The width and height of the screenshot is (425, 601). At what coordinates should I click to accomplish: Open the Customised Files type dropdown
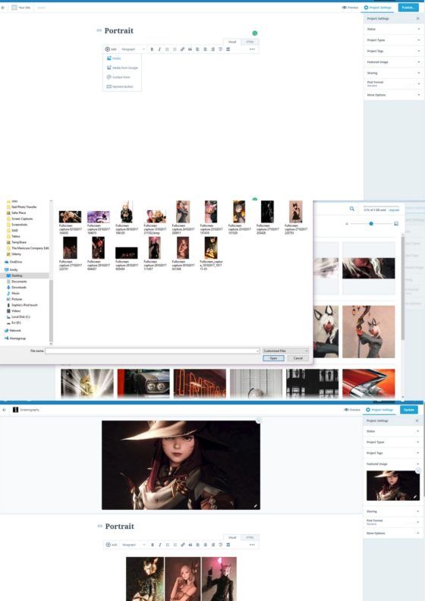tap(285, 351)
